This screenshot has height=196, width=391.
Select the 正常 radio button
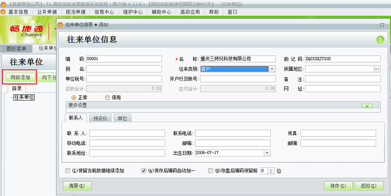(73, 98)
